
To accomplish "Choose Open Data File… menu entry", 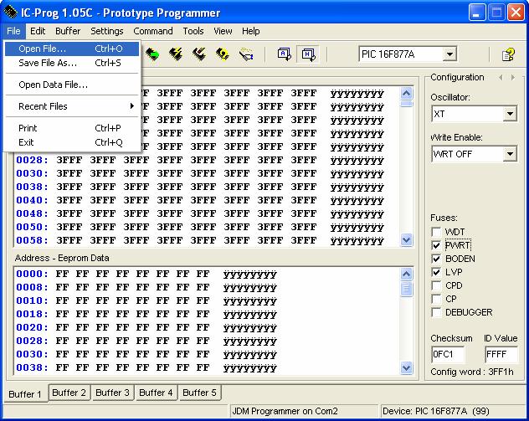I will tap(72, 85).
